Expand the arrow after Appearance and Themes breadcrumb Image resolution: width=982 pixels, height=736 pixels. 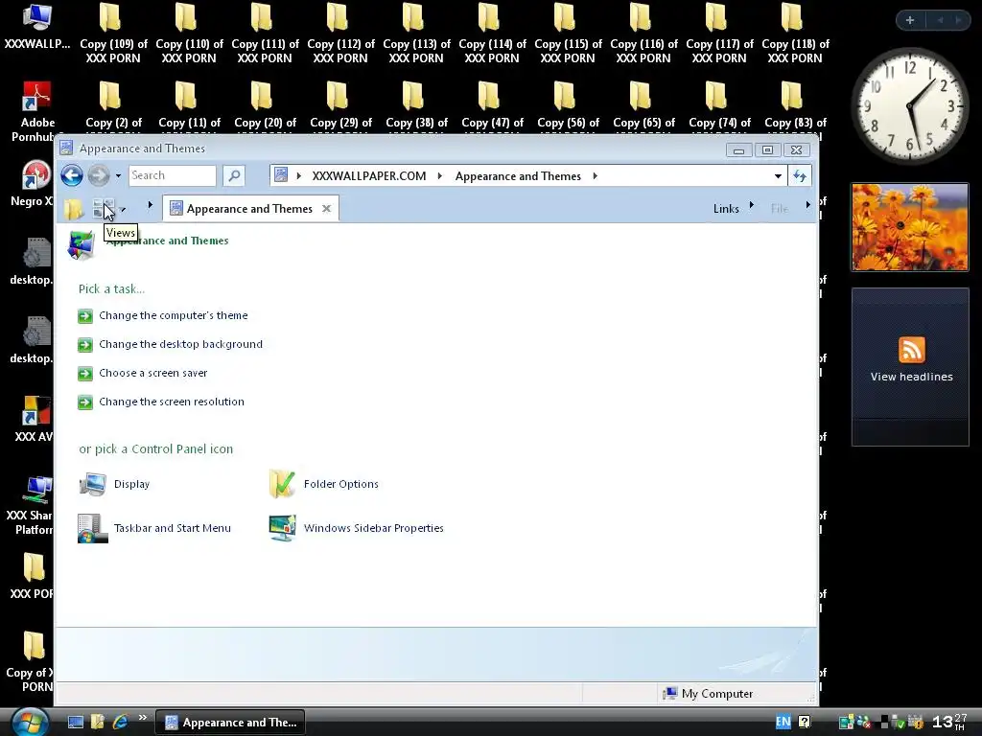point(595,176)
